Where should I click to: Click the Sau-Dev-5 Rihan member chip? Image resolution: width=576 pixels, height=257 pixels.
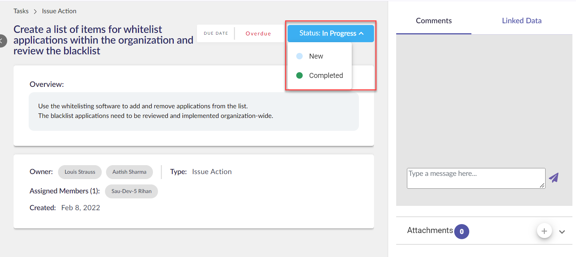pyautogui.click(x=131, y=191)
